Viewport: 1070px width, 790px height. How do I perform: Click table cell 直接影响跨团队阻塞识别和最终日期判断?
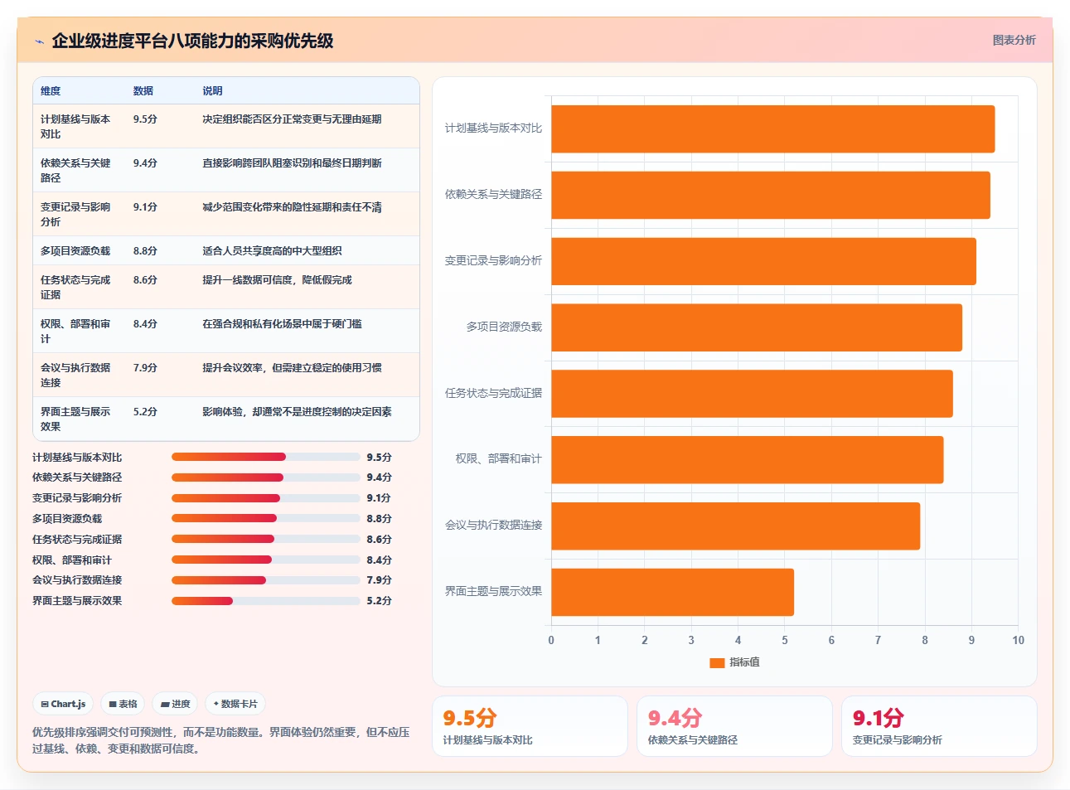[292, 163]
